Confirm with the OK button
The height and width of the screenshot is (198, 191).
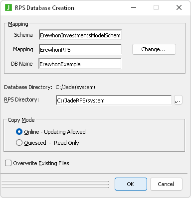point(131,184)
